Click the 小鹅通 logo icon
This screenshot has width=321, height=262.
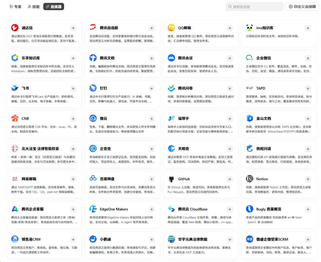[93, 239]
